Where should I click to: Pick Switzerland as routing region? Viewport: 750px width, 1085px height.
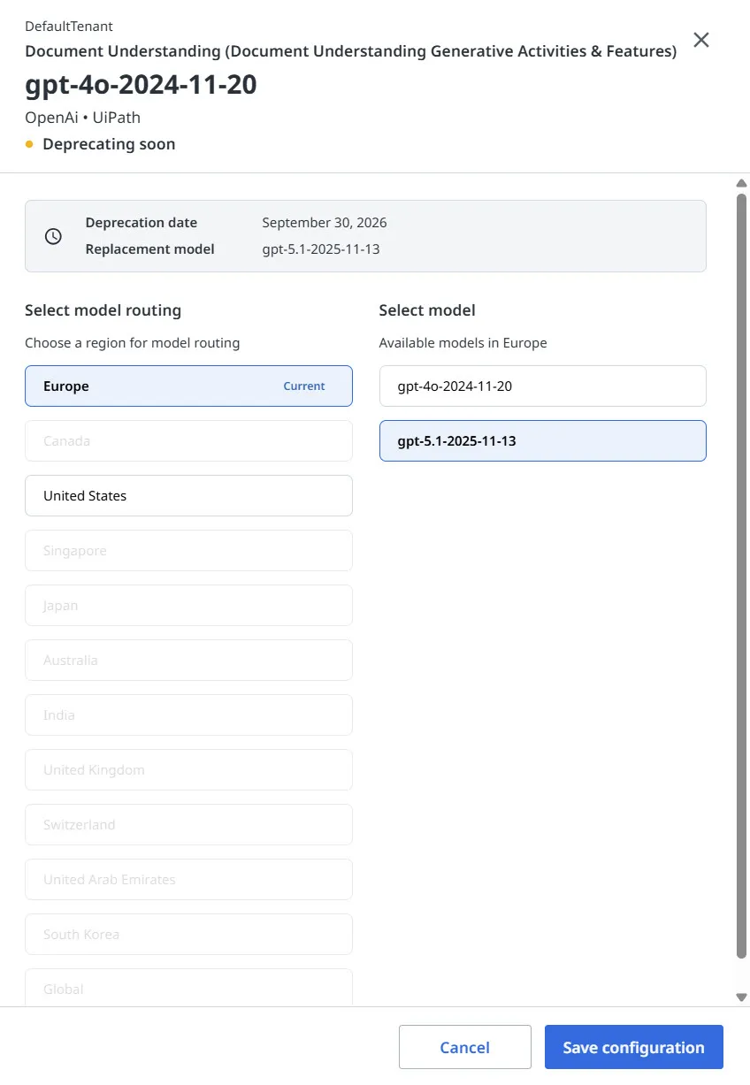[x=188, y=825]
